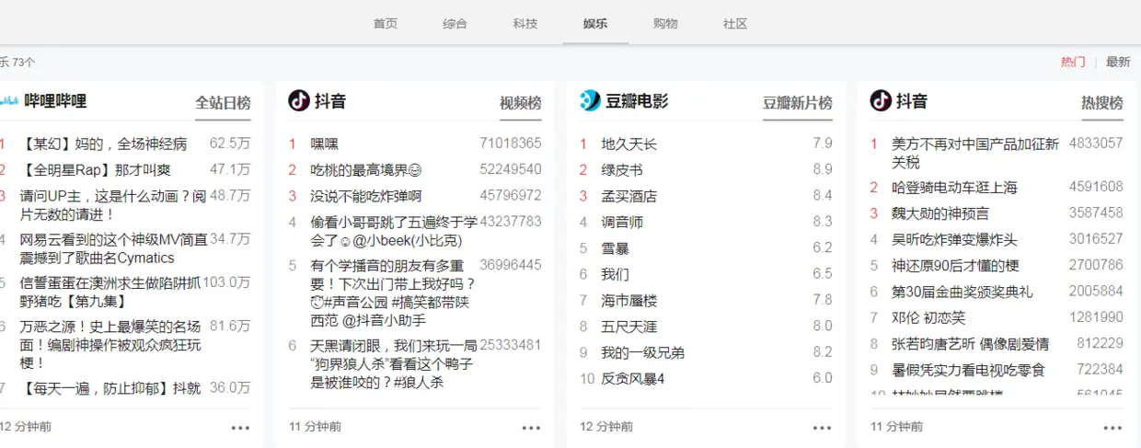
Task: Open the 哔哩哔哩 site title
Action: (x=55, y=101)
